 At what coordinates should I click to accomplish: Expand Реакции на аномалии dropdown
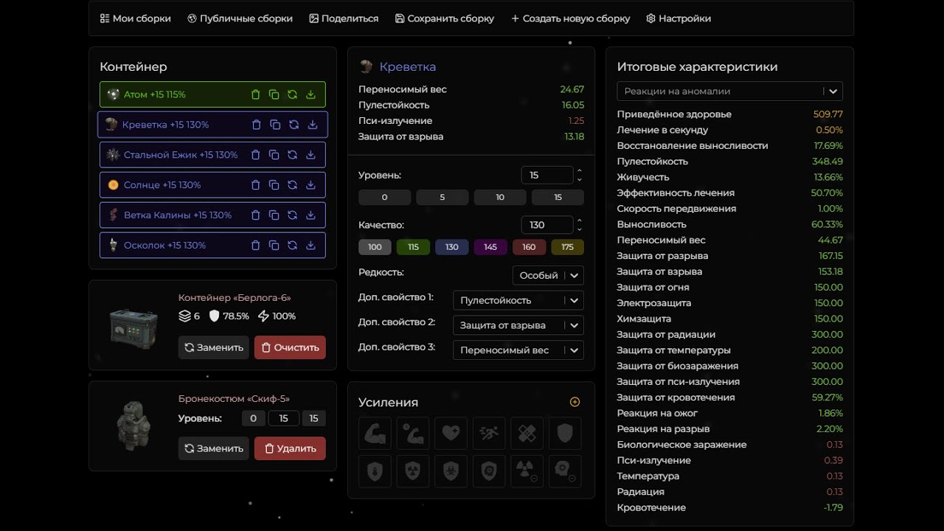[x=729, y=91]
